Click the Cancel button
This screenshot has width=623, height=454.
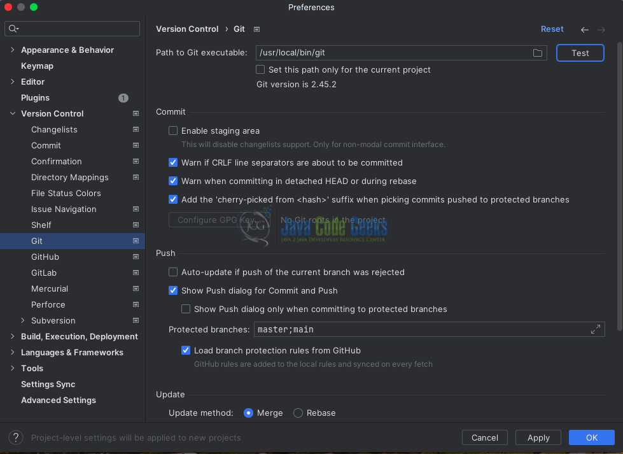[x=485, y=437]
